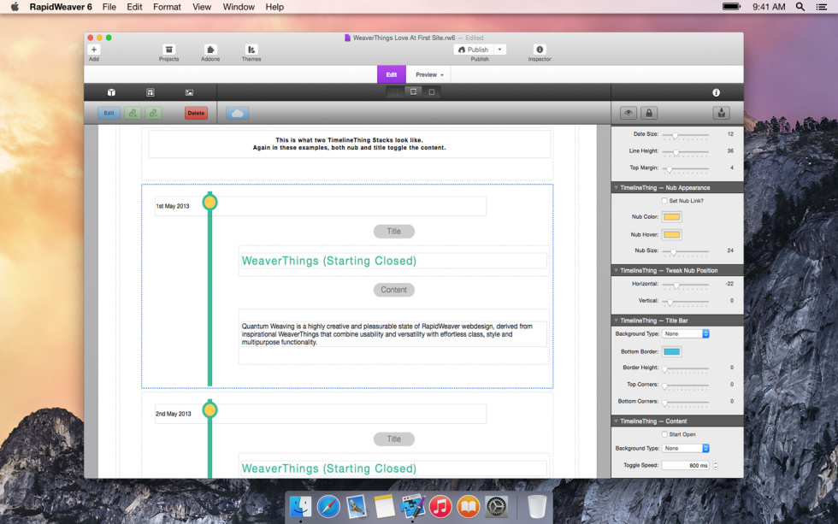Click first stack's Content pill button
The width and height of the screenshot is (838, 524).
(394, 290)
